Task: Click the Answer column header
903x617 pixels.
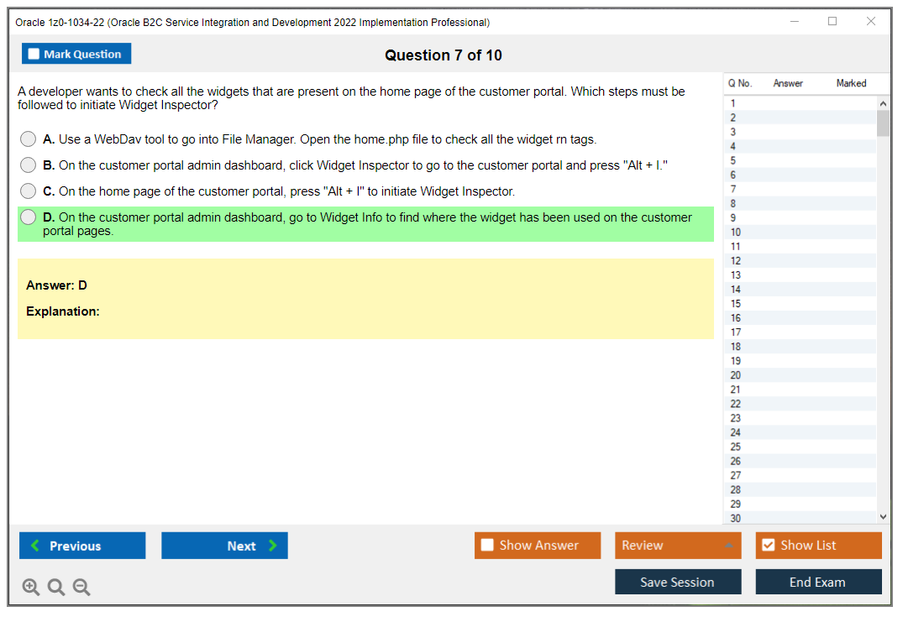Action: (x=788, y=83)
